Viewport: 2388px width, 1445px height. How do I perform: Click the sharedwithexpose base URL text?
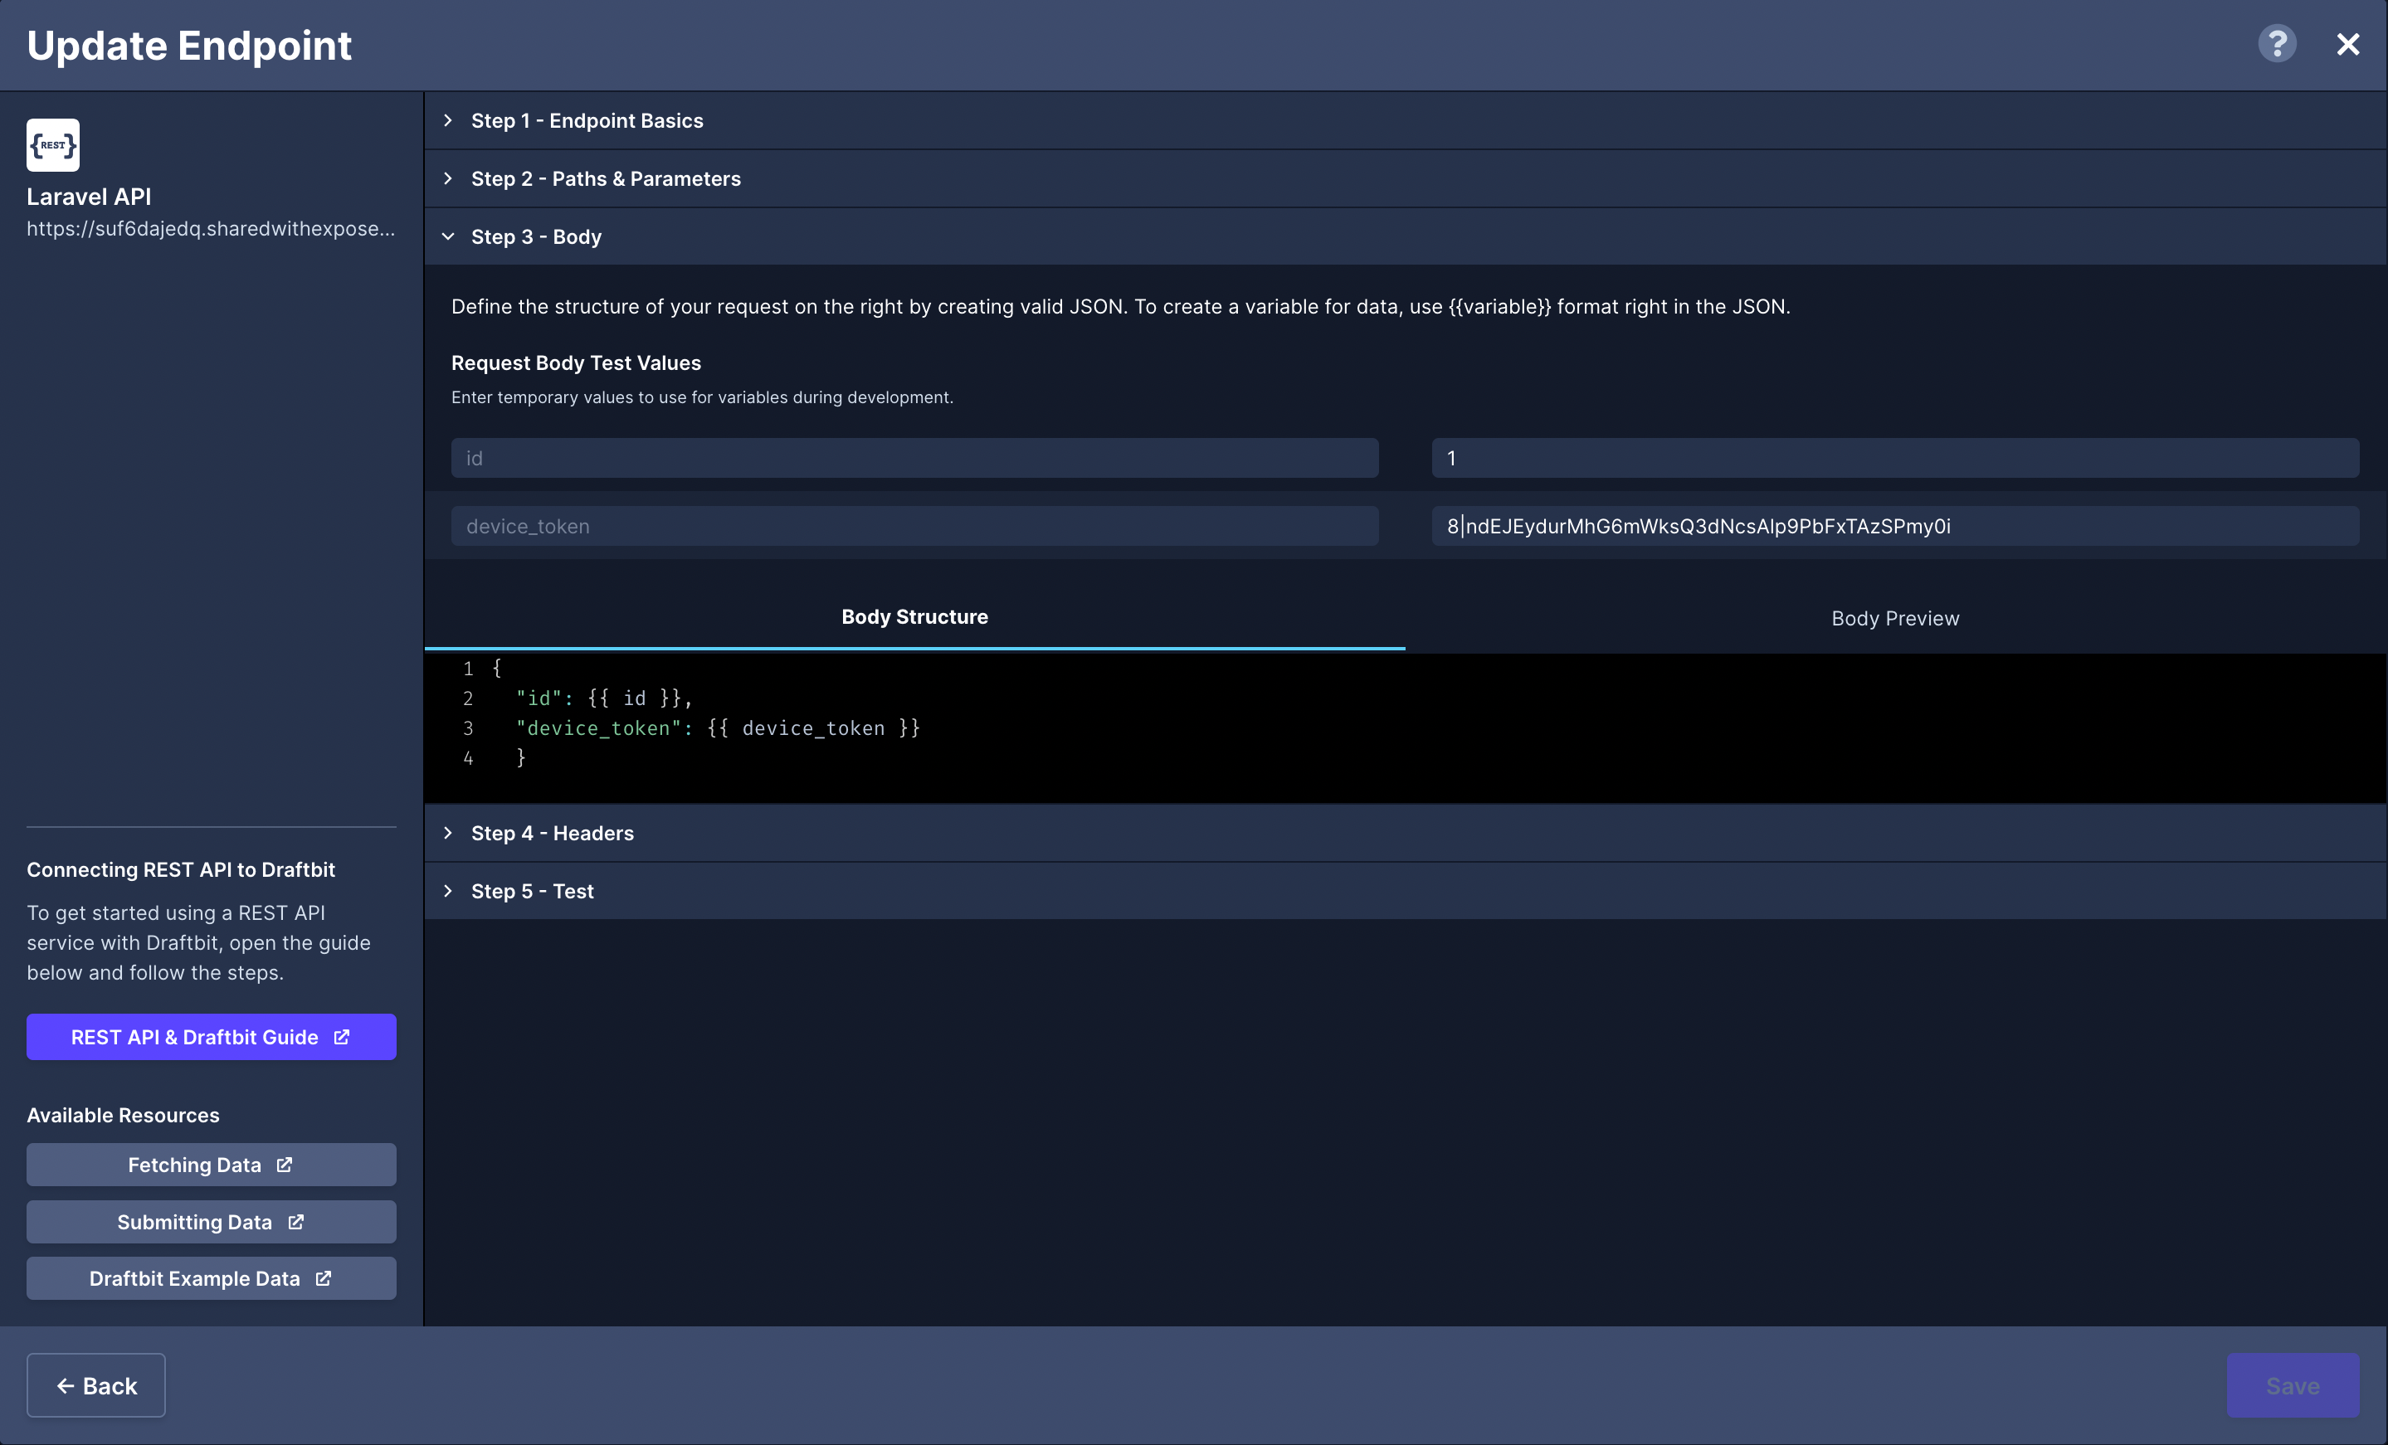coord(212,229)
